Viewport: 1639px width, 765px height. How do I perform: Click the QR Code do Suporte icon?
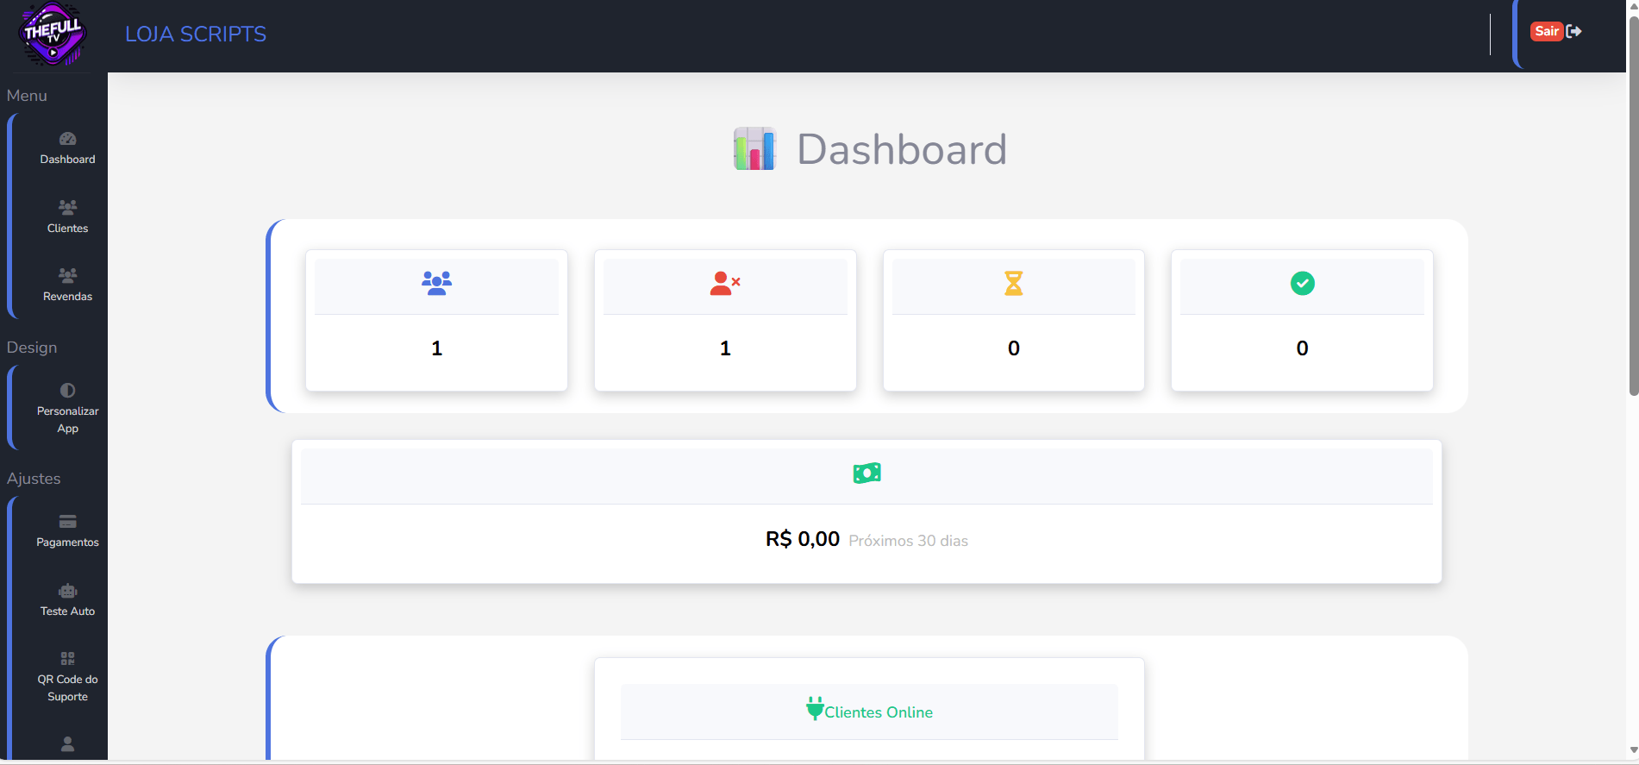68,659
